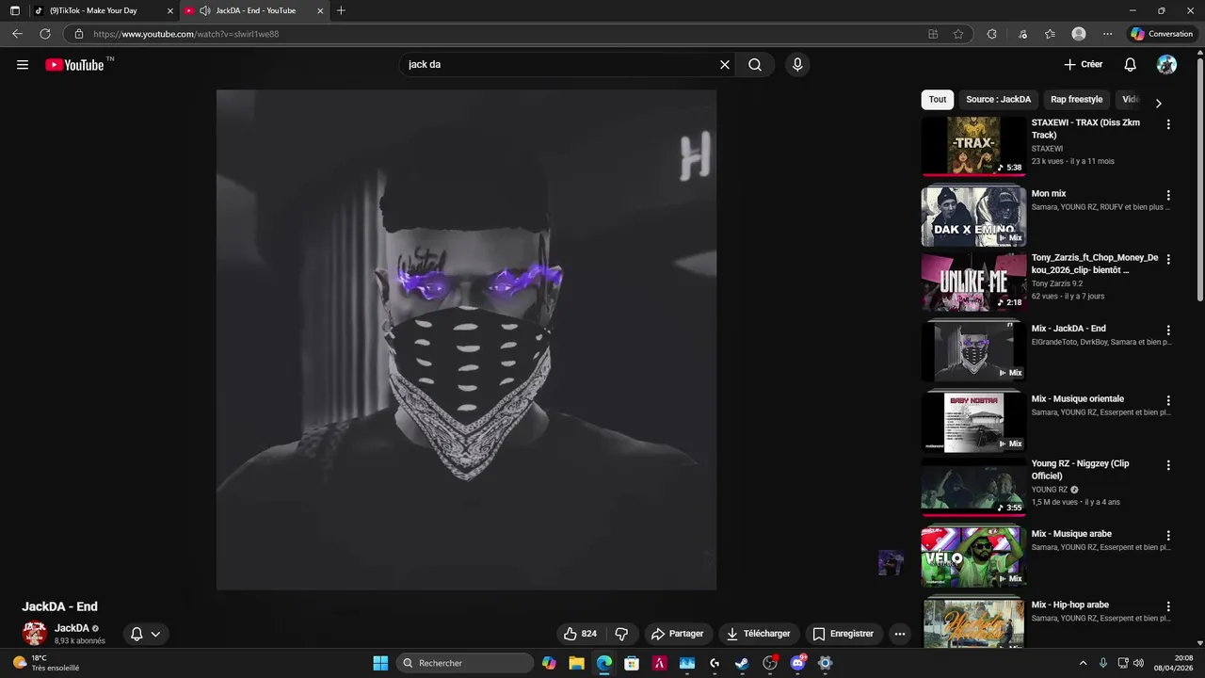Close the TikTok browser tab
Viewport: 1205px width, 678px height.
click(170, 11)
